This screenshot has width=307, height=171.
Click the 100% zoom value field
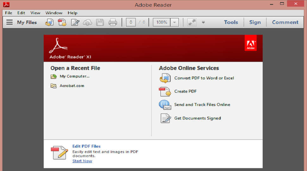pos(162,22)
